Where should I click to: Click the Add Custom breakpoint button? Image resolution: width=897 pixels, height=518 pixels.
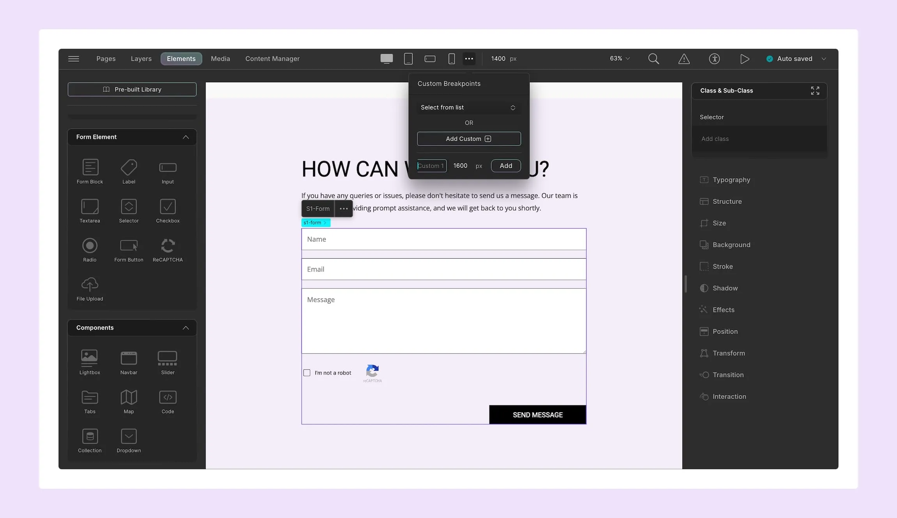coord(468,138)
